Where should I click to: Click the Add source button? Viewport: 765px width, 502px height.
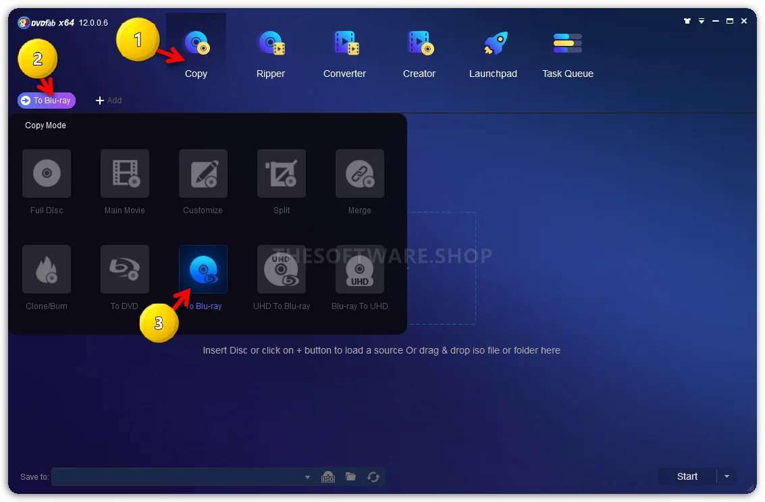[108, 101]
